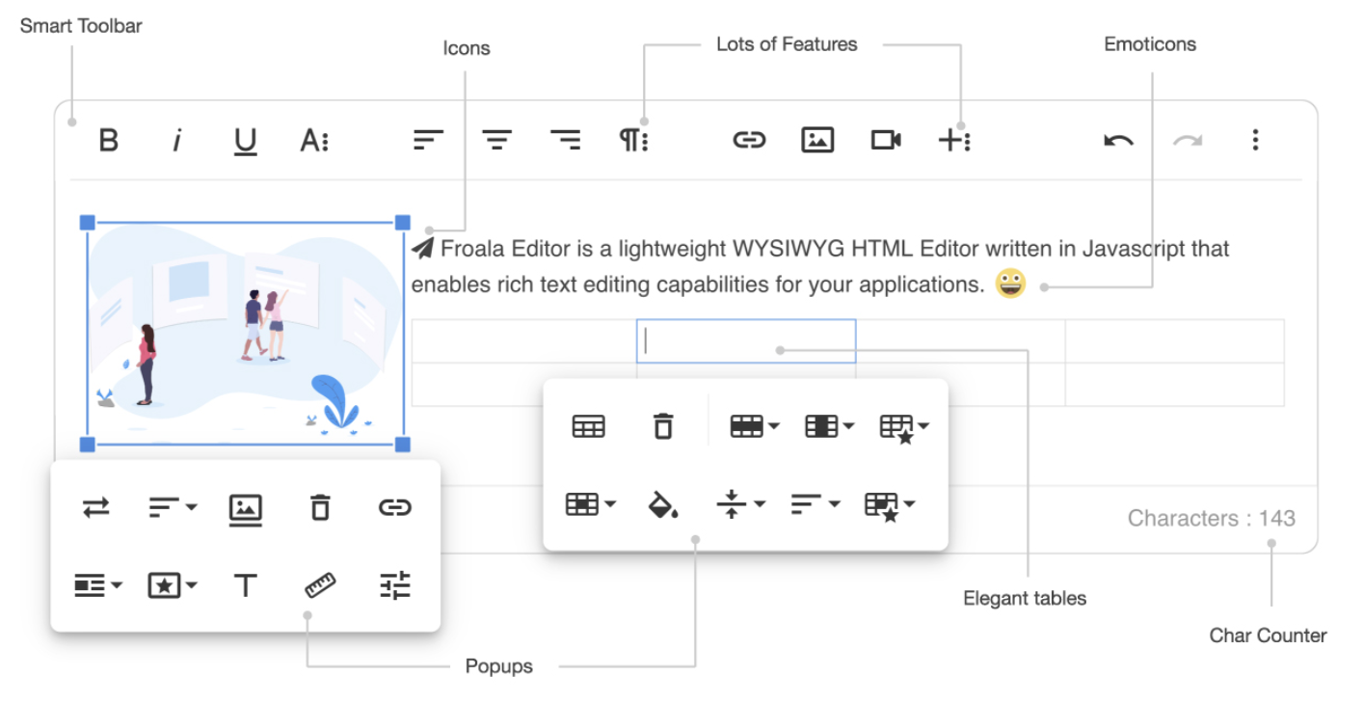Viewport: 1363px width, 703px height.
Task: Click the top-left image resize handle
Action: [88, 223]
